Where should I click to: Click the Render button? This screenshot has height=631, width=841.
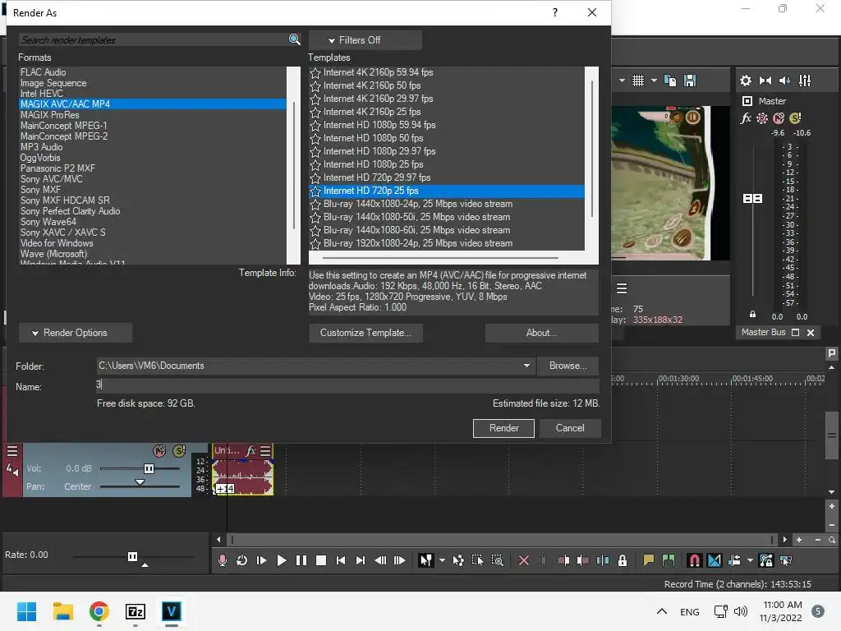(503, 428)
